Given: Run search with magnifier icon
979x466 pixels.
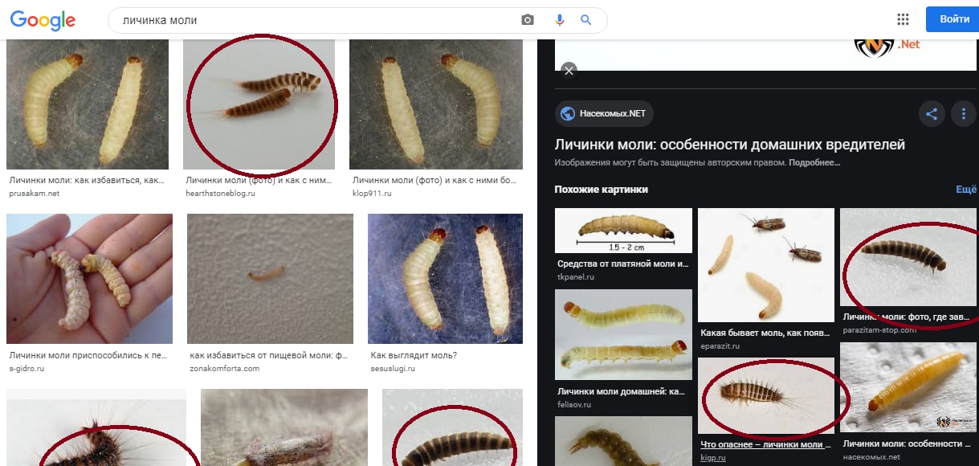Looking at the screenshot, I should [x=586, y=20].
